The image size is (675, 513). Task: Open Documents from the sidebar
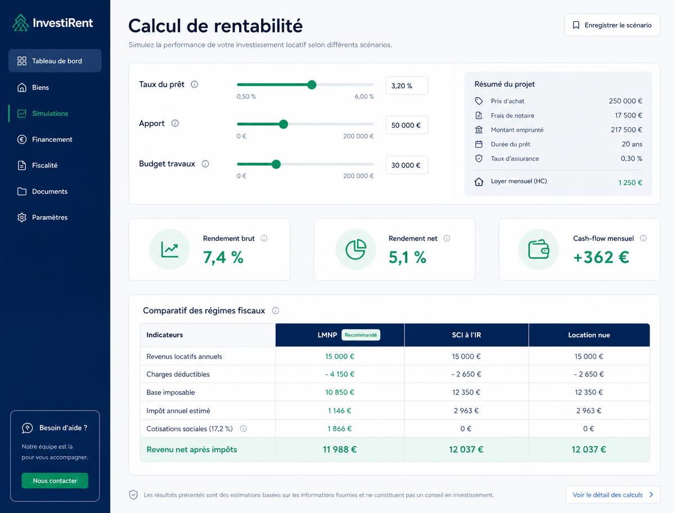pos(55,191)
